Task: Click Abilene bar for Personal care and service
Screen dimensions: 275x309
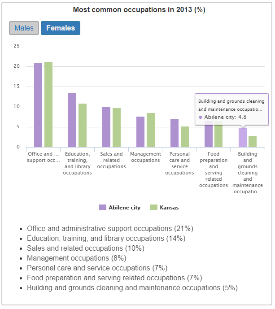Action: [175, 133]
